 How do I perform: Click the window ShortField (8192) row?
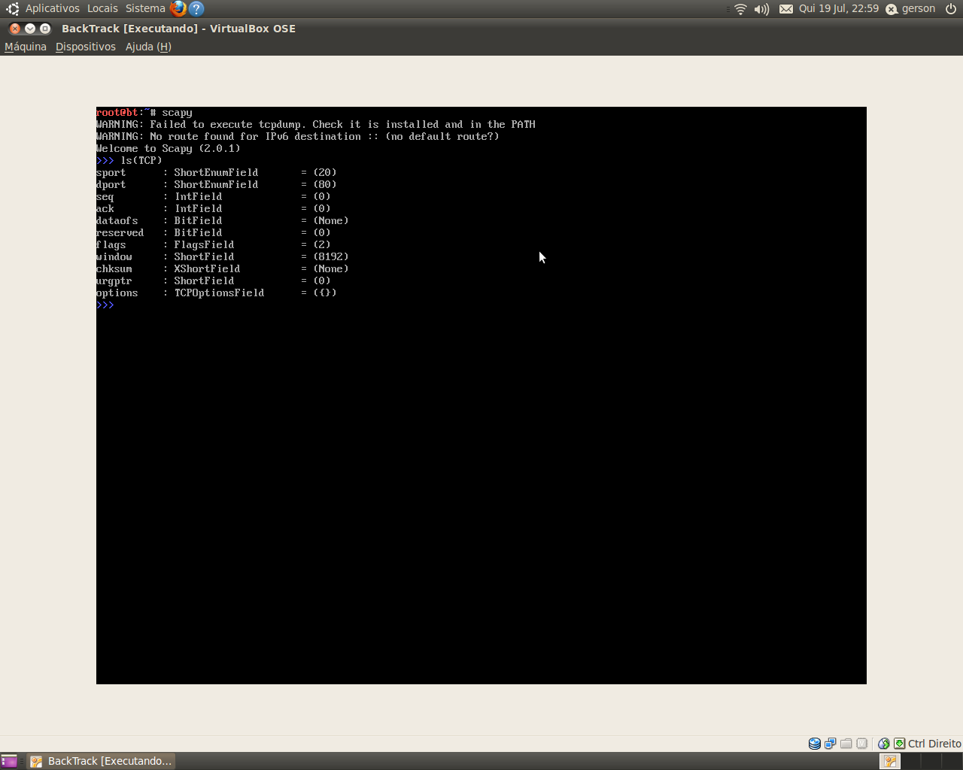(x=223, y=256)
